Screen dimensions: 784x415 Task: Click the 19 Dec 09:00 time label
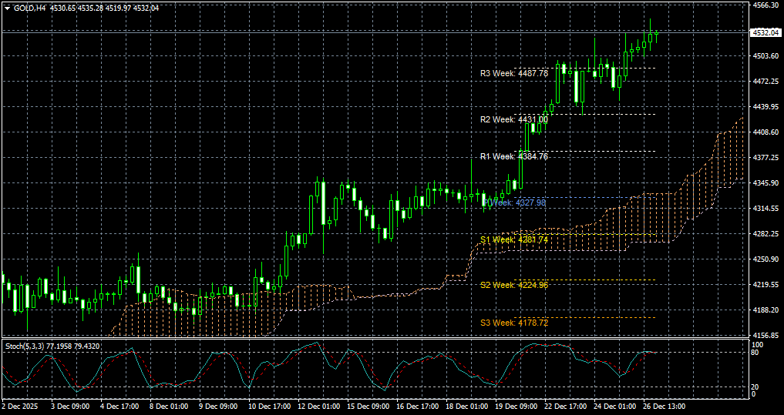pyautogui.click(x=516, y=407)
